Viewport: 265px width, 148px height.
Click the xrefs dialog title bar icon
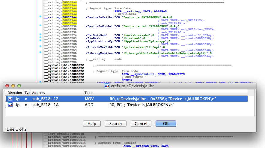[x=107, y=86]
